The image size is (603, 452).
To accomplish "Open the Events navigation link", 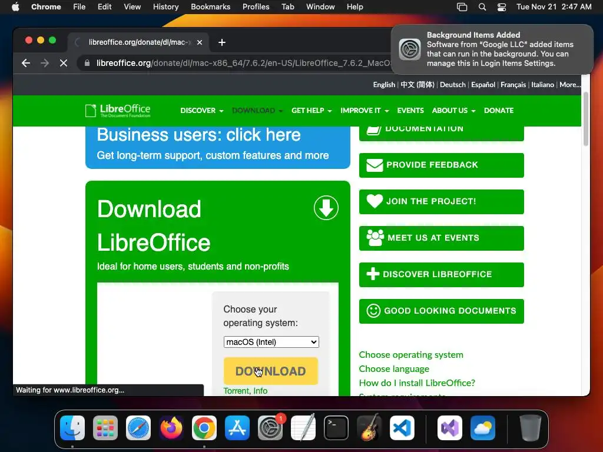I will pyautogui.click(x=410, y=111).
